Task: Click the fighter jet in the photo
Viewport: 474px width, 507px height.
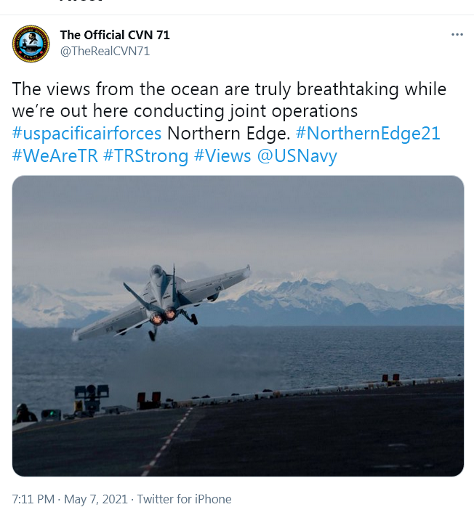Action: point(161,302)
